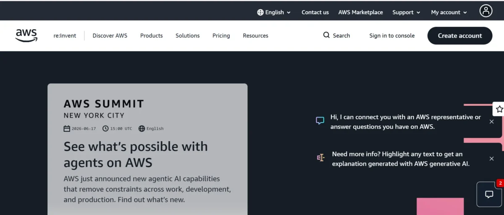The height and width of the screenshot is (215, 504).
Task: Click the AWS SUMMIT heading
Action: pos(104,104)
